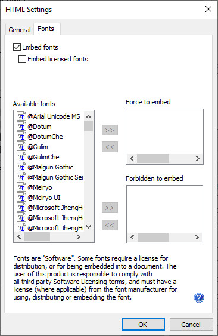Viewport: 218px width, 336px height.
Task: Click the Cancel button
Action: tap(191, 325)
